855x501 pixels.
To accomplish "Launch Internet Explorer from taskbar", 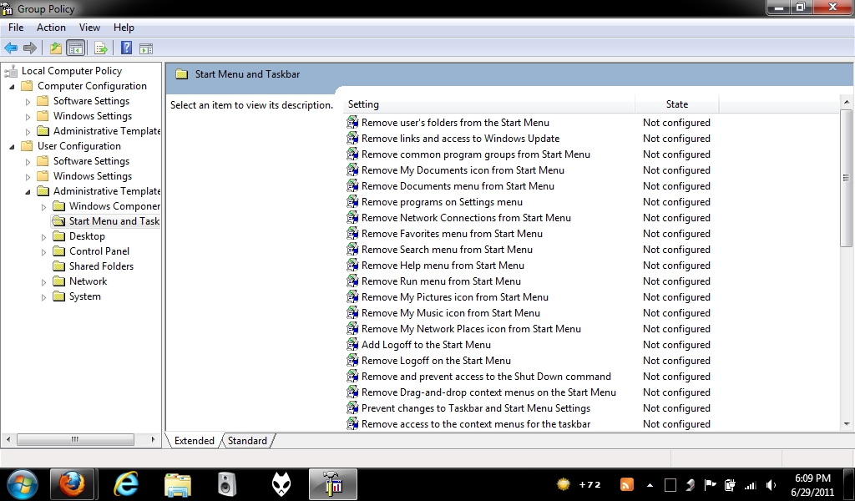I will [x=126, y=484].
